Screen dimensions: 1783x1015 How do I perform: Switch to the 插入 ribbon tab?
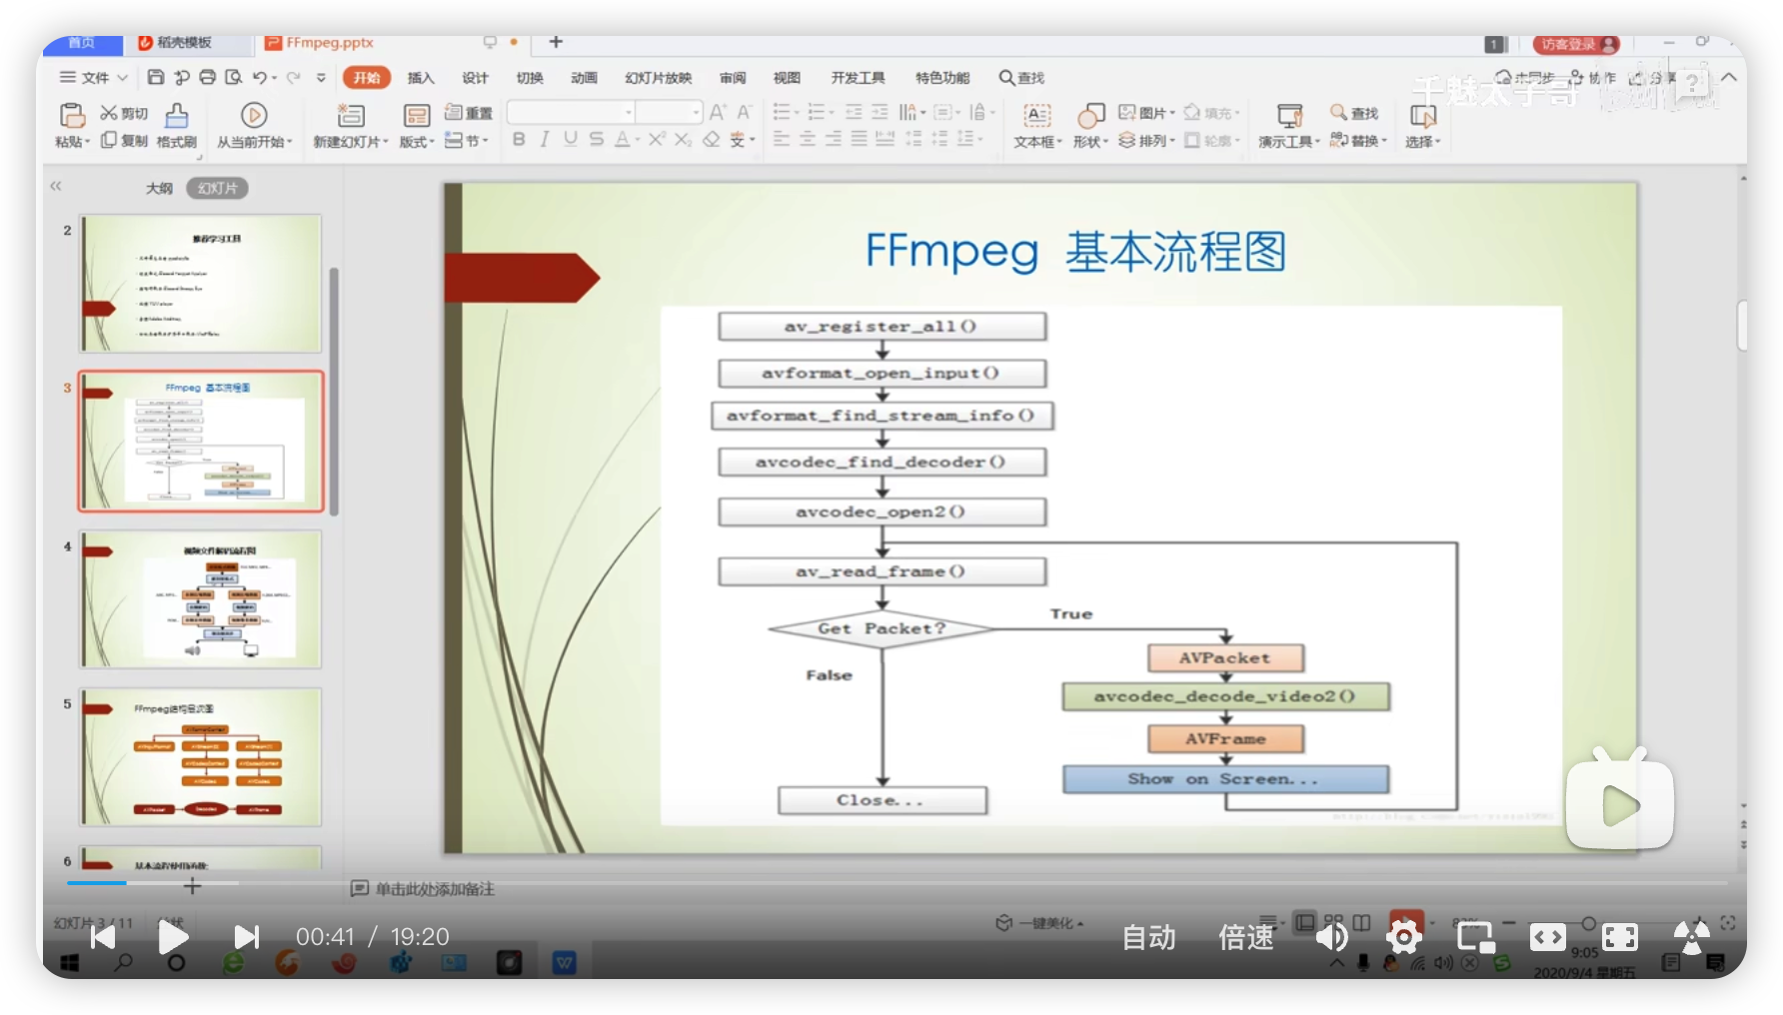pyautogui.click(x=421, y=77)
